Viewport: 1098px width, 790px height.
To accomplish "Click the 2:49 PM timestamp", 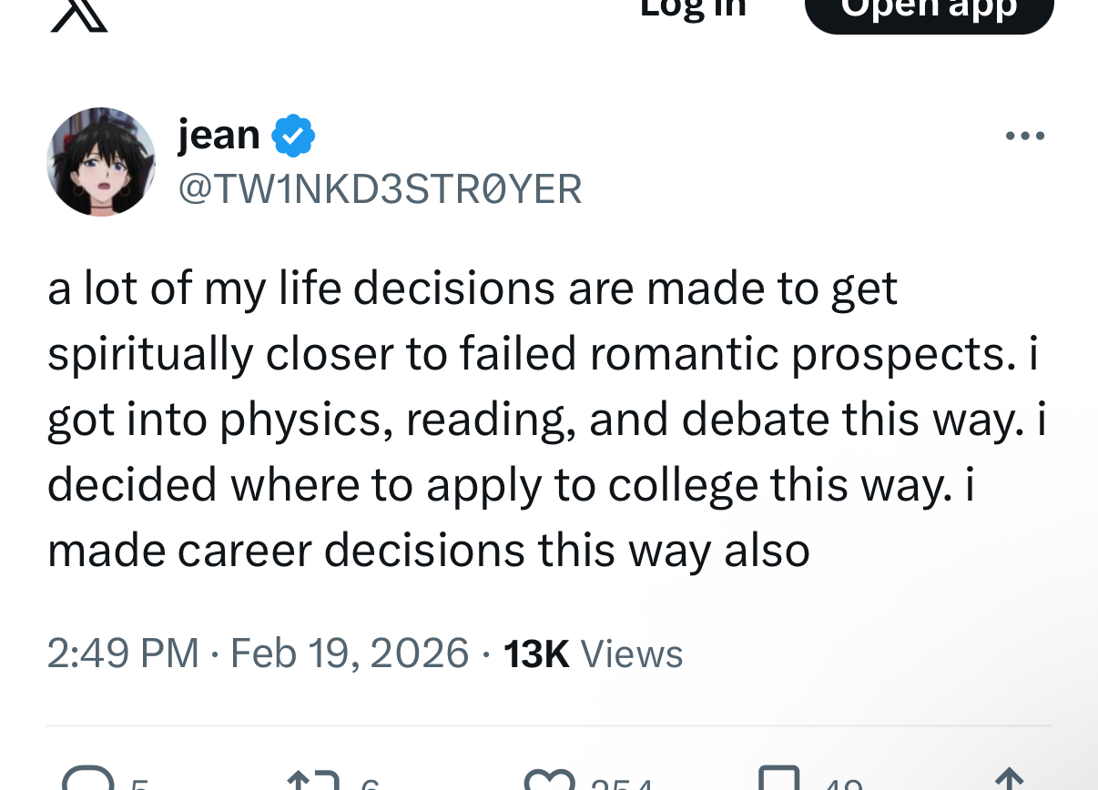I will click(123, 653).
